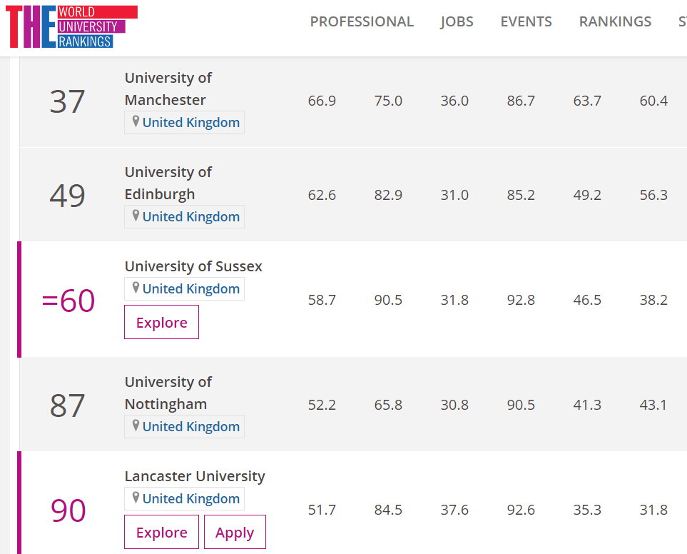
Task: Open the University of Sussex profile link
Action: tap(193, 266)
